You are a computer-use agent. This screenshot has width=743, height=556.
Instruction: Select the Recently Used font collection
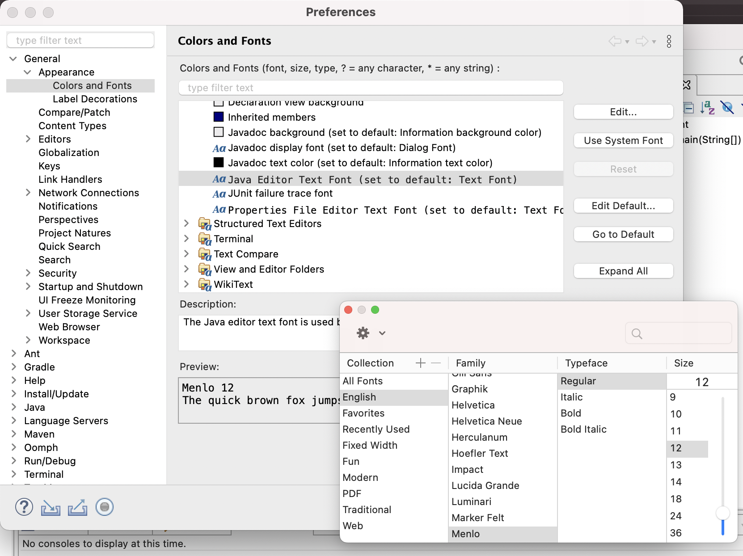[x=376, y=429]
